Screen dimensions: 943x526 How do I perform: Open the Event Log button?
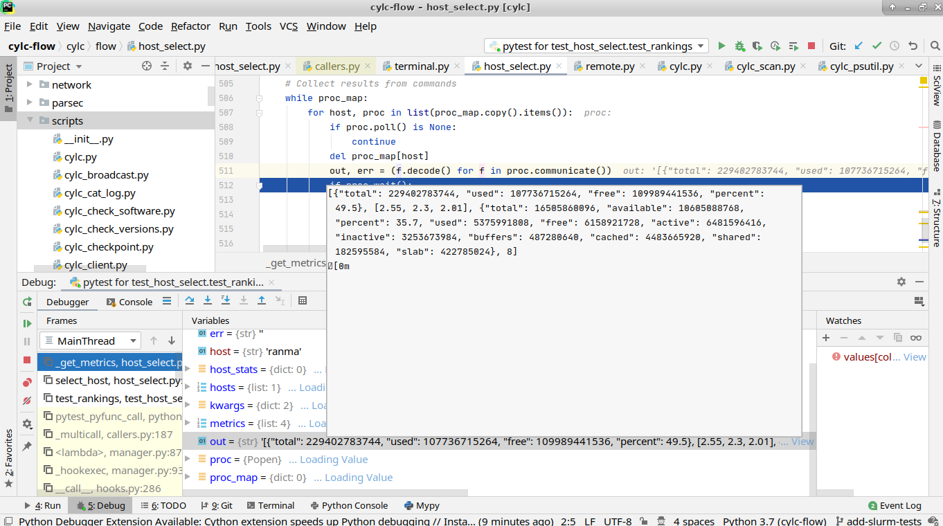tap(895, 505)
